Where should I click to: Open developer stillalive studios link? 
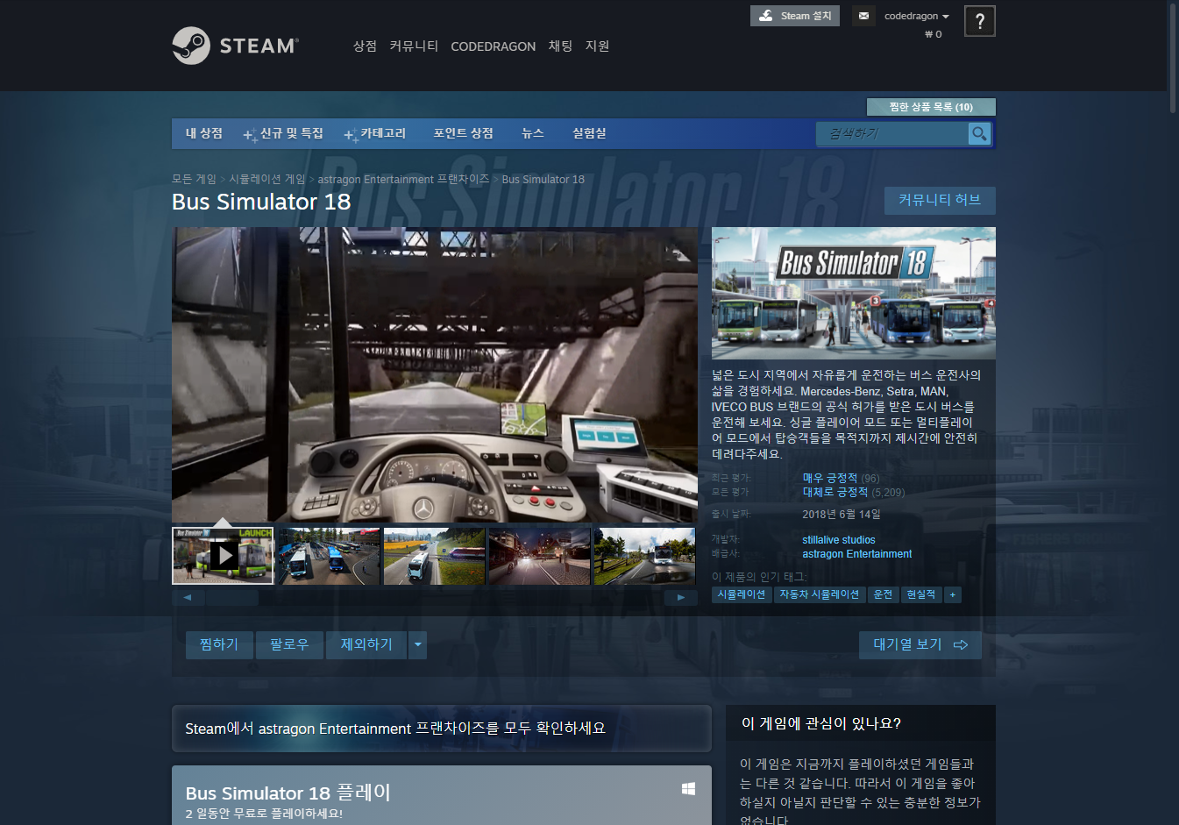tap(839, 540)
